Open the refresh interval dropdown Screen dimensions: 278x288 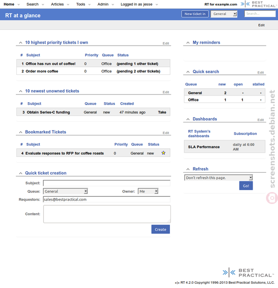tap(218, 178)
